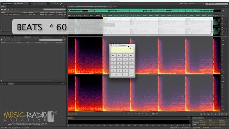Select the Paintbrush Selection tool

click(x=58, y=4)
